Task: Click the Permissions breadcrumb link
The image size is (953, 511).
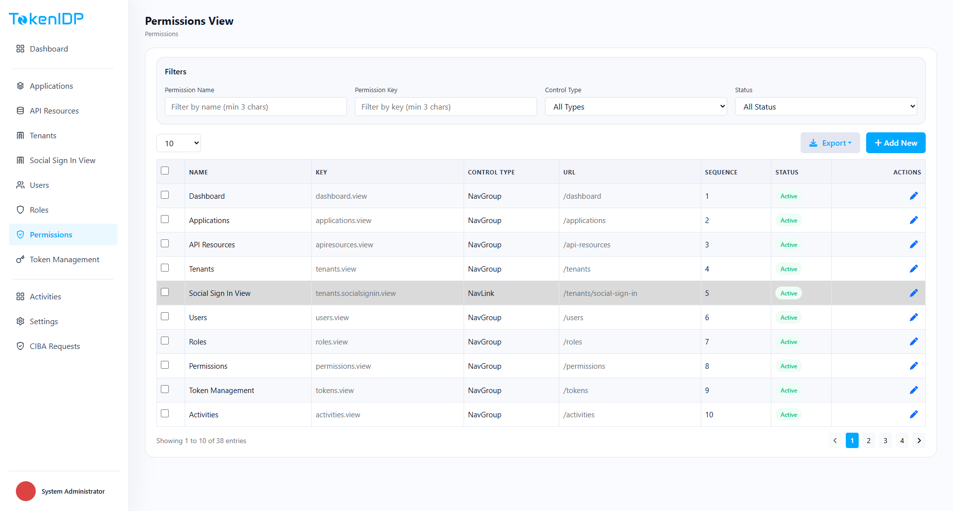Action: pos(161,34)
